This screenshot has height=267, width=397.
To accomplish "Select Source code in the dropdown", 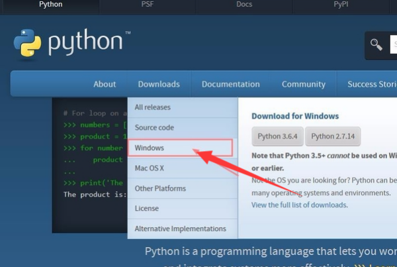I will click(x=154, y=127).
